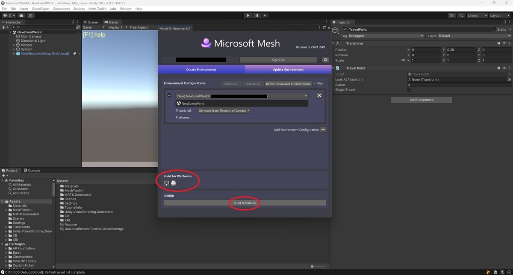This screenshot has height=275, width=513.
Task: Click the Play button in the toolbar
Action: [248, 15]
